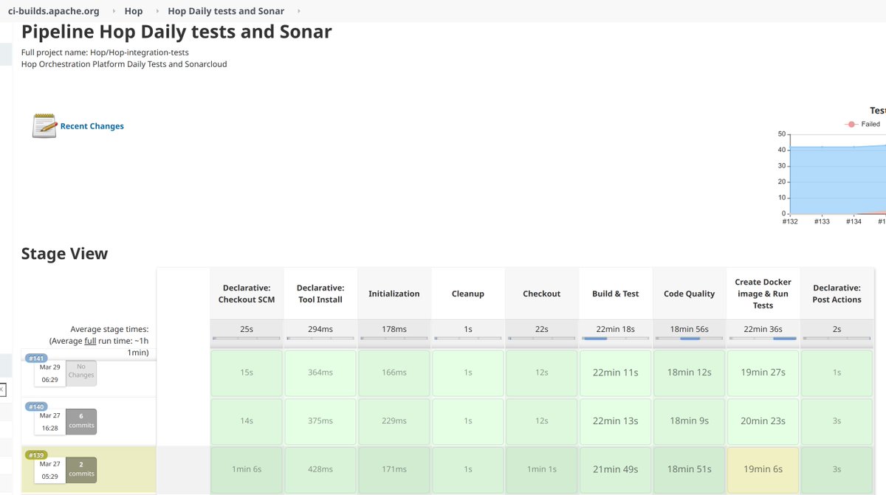Screen dimensions: 886x495
Task: Expand the menu arrow after ci-builds.apache.org
Action: pos(114,11)
